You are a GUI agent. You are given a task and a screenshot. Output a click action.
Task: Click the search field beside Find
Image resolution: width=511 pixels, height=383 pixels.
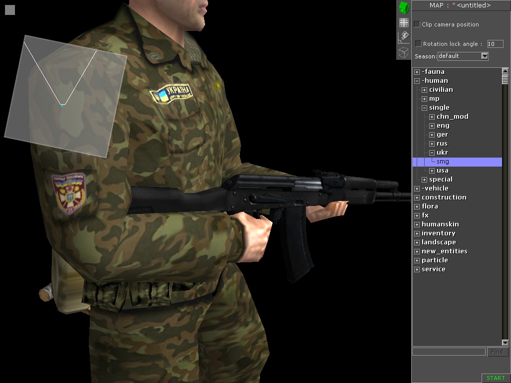(449, 352)
